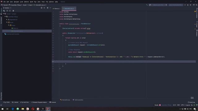Click the lock read-only icon in status bar
198x111 pixels.
[x=192, y=105]
